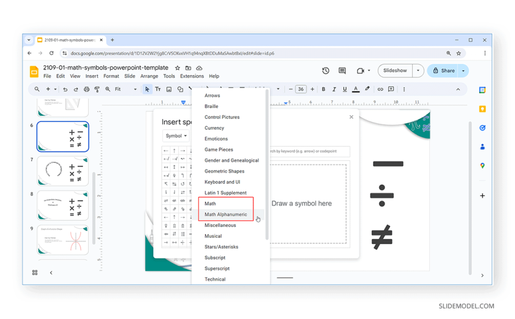Image resolution: width=515 pixels, height=319 pixels.
Task: Select slide 9 thumbnail
Action: coord(63,240)
